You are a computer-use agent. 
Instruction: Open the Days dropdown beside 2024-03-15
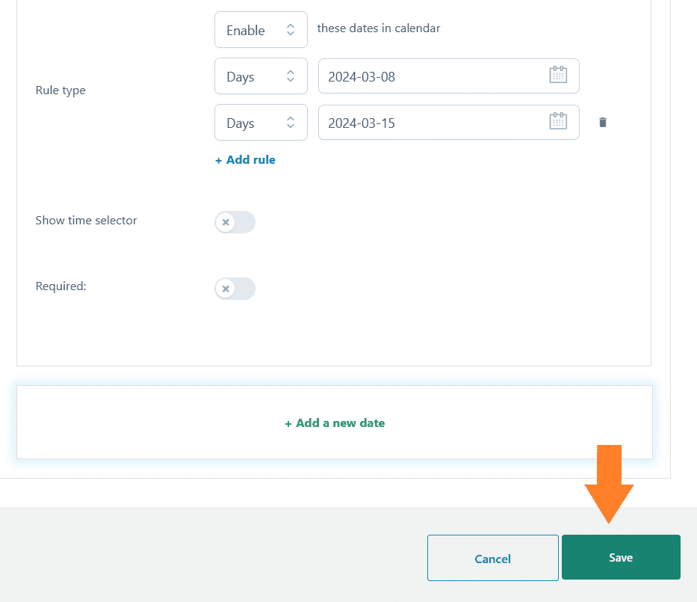(x=261, y=123)
